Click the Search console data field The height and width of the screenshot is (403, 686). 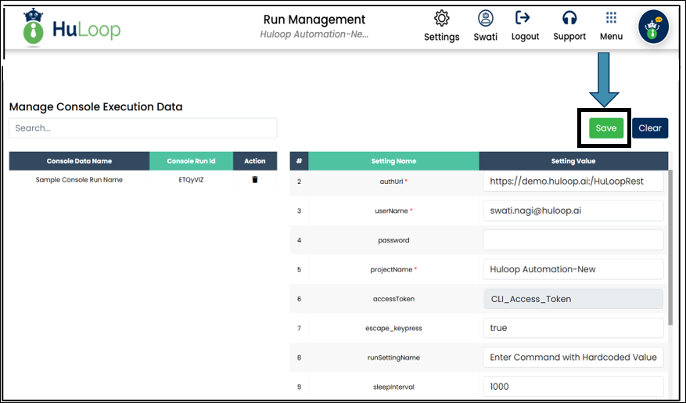[142, 128]
